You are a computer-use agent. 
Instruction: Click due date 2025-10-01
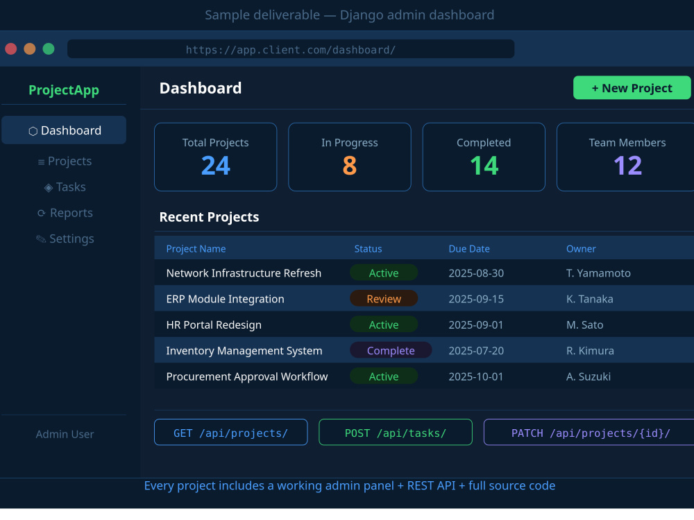click(x=476, y=376)
